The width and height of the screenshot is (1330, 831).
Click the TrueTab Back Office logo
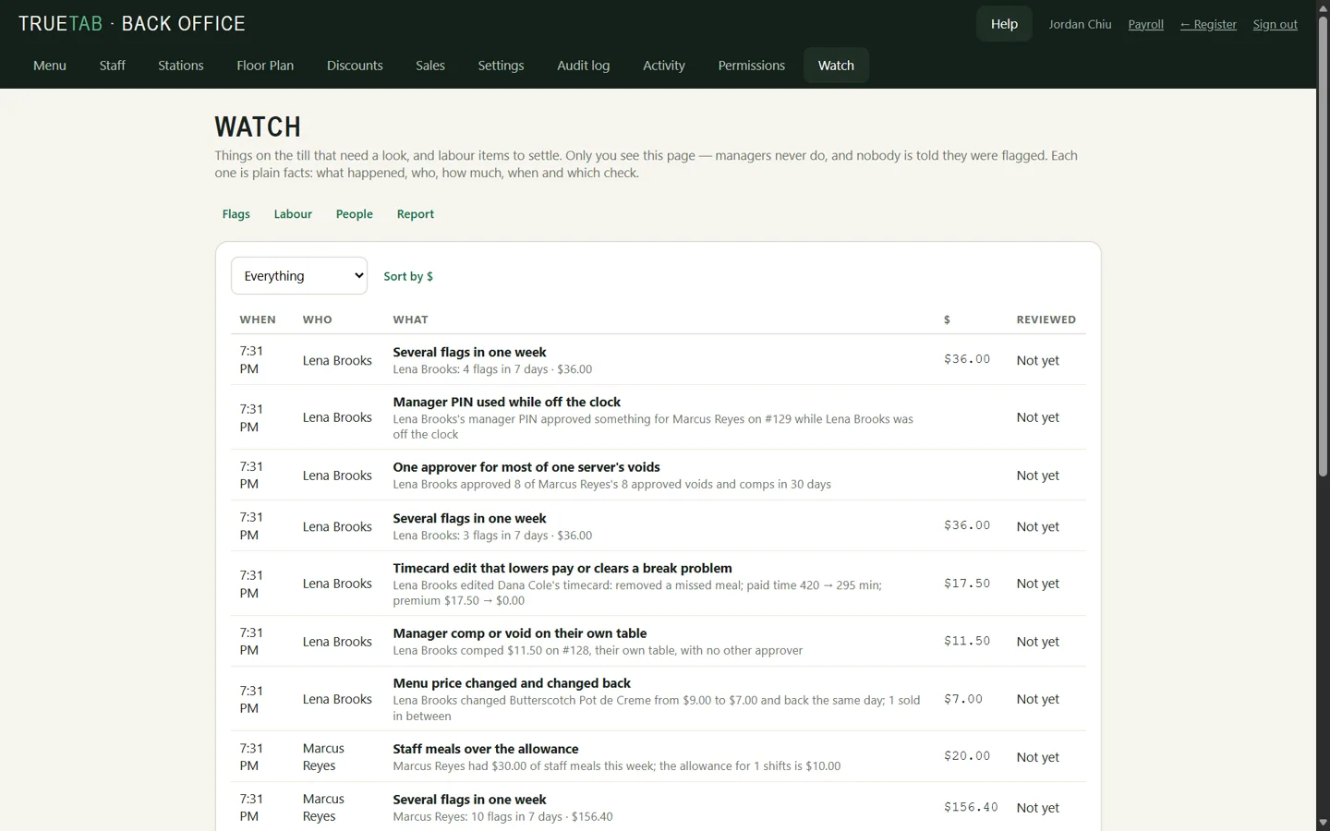[x=132, y=24]
